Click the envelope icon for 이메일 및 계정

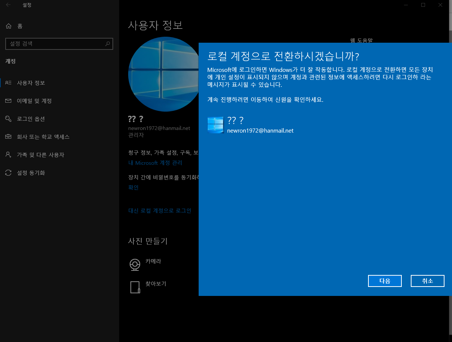pyautogui.click(x=9, y=101)
